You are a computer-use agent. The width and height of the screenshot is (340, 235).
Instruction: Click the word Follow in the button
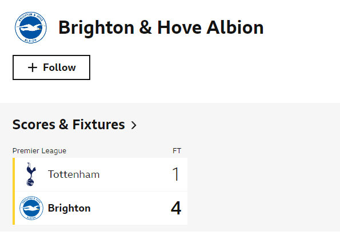pos(59,67)
